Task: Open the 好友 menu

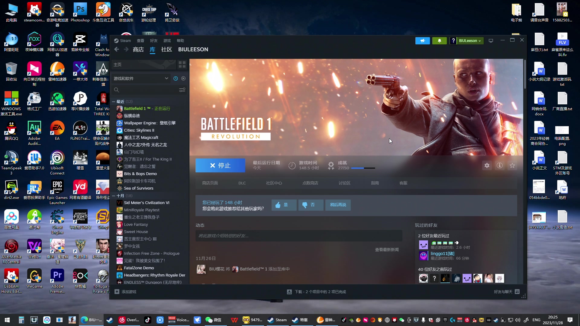Action: pyautogui.click(x=153, y=41)
